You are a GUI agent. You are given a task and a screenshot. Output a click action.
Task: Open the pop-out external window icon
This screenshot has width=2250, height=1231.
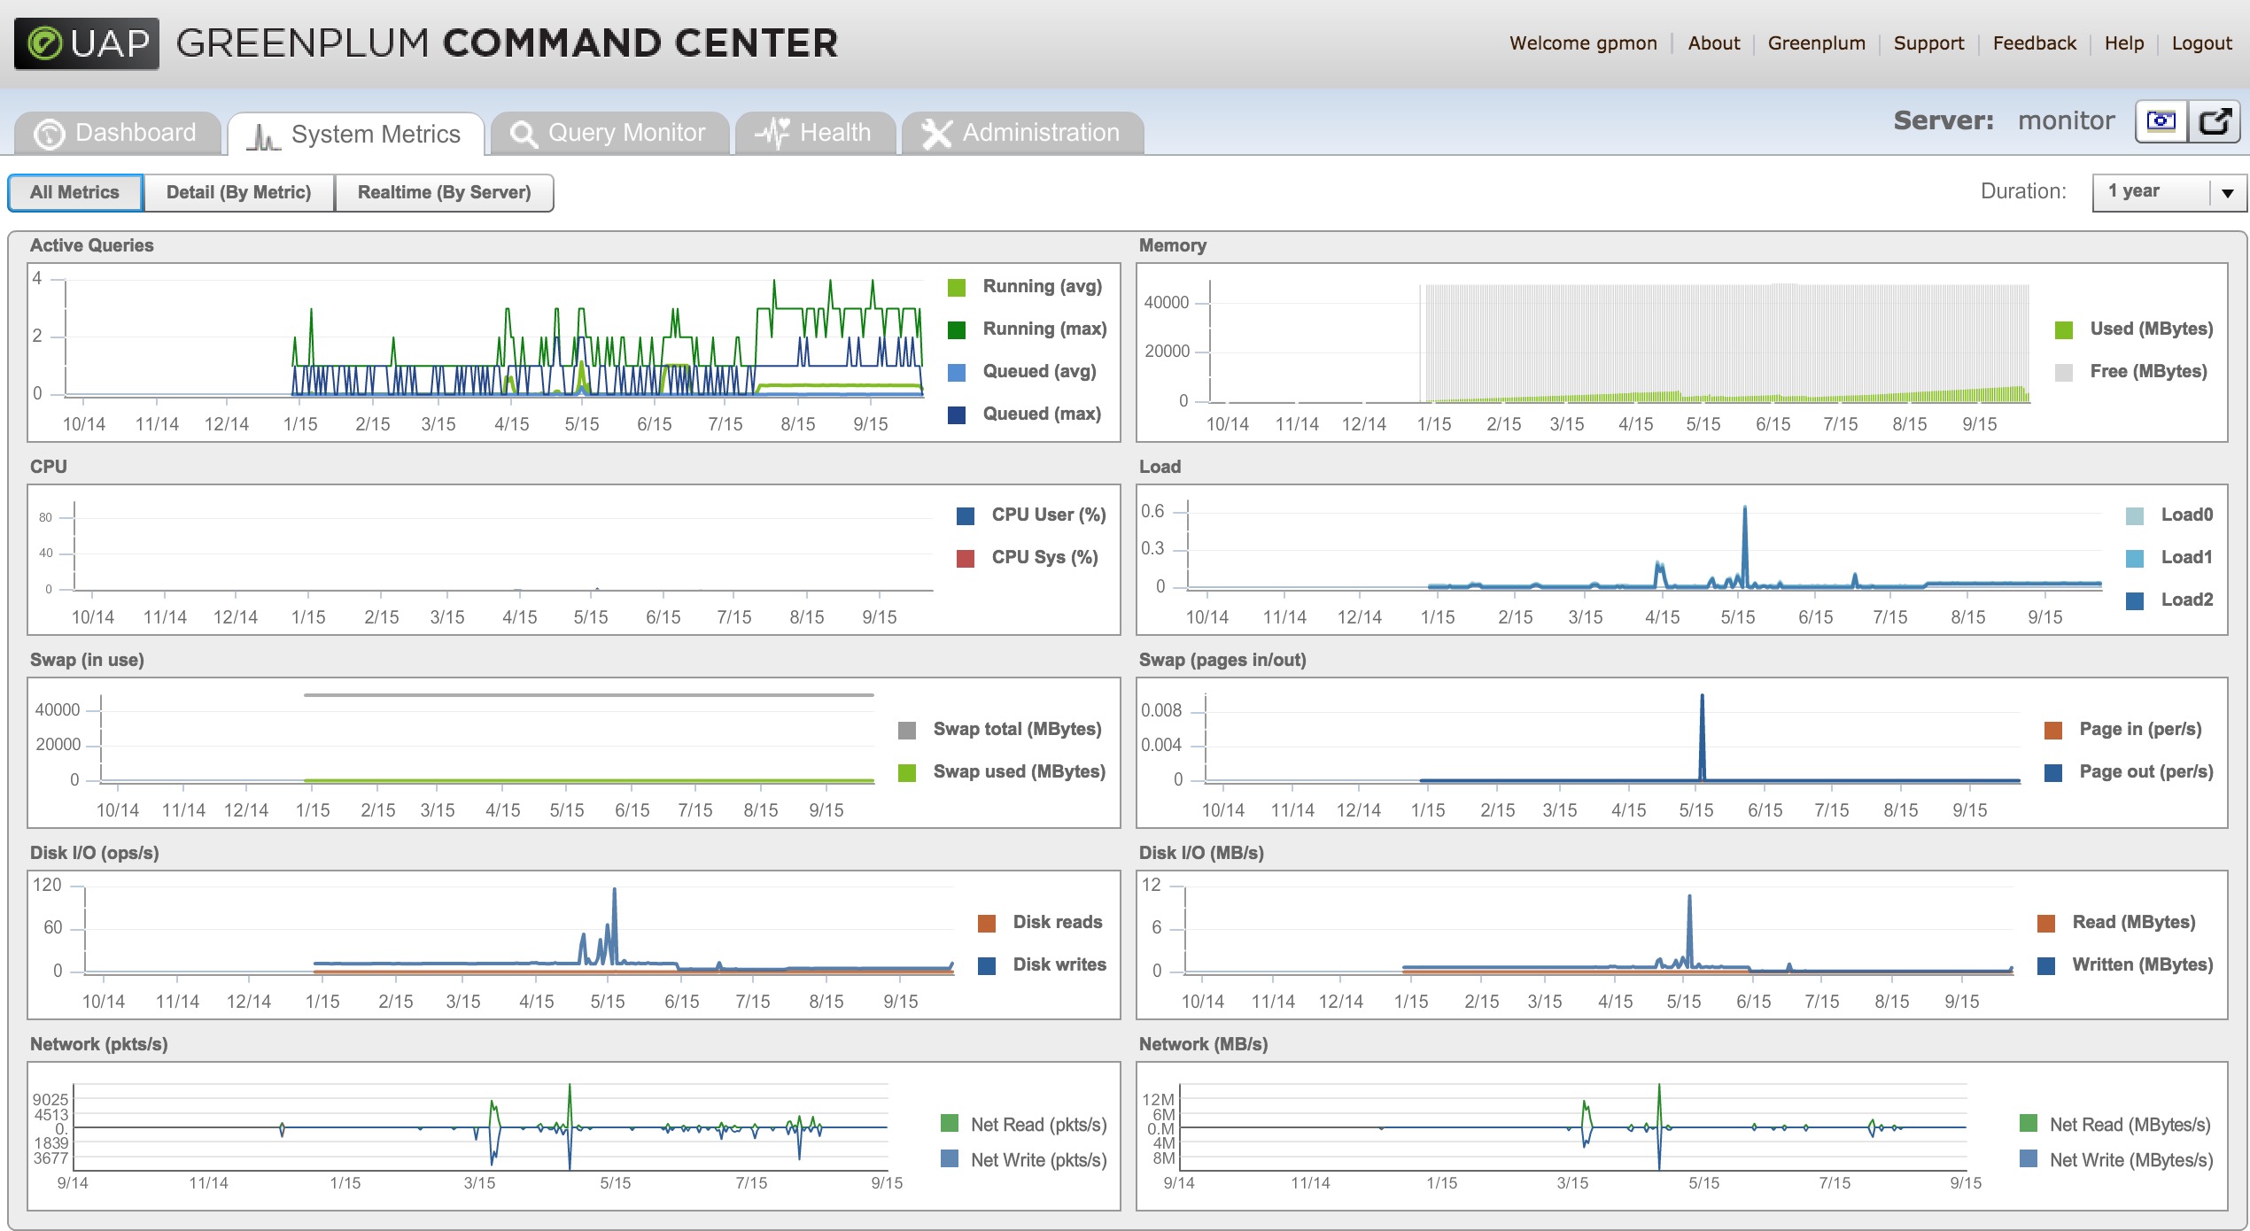point(2215,120)
